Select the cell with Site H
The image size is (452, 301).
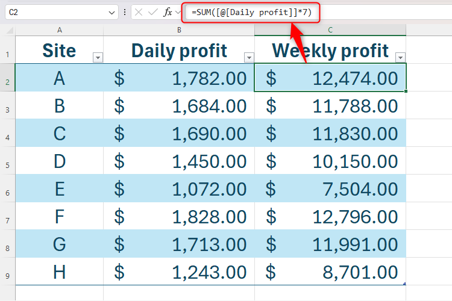[x=60, y=272]
